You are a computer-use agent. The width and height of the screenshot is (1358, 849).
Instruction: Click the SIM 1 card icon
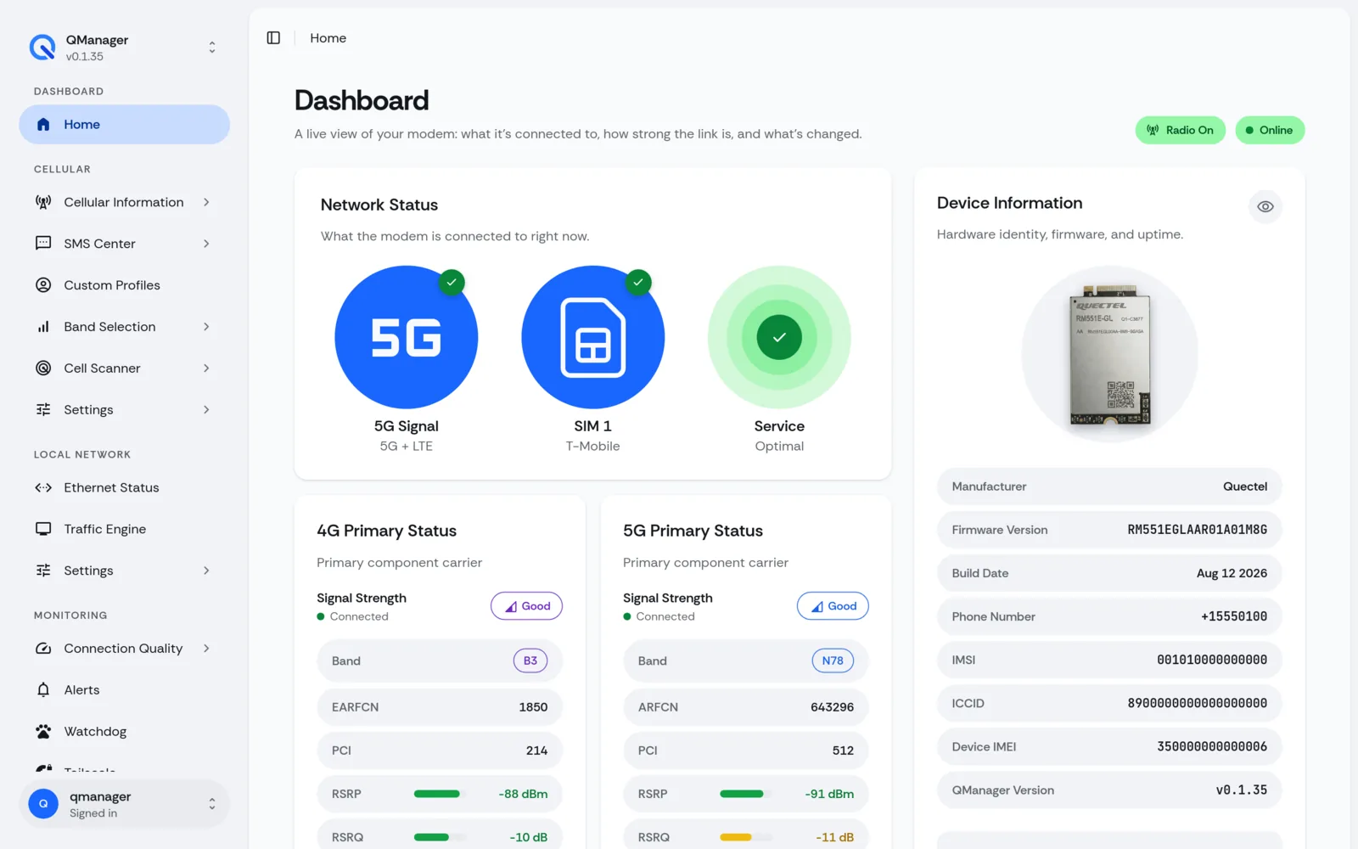(x=593, y=337)
